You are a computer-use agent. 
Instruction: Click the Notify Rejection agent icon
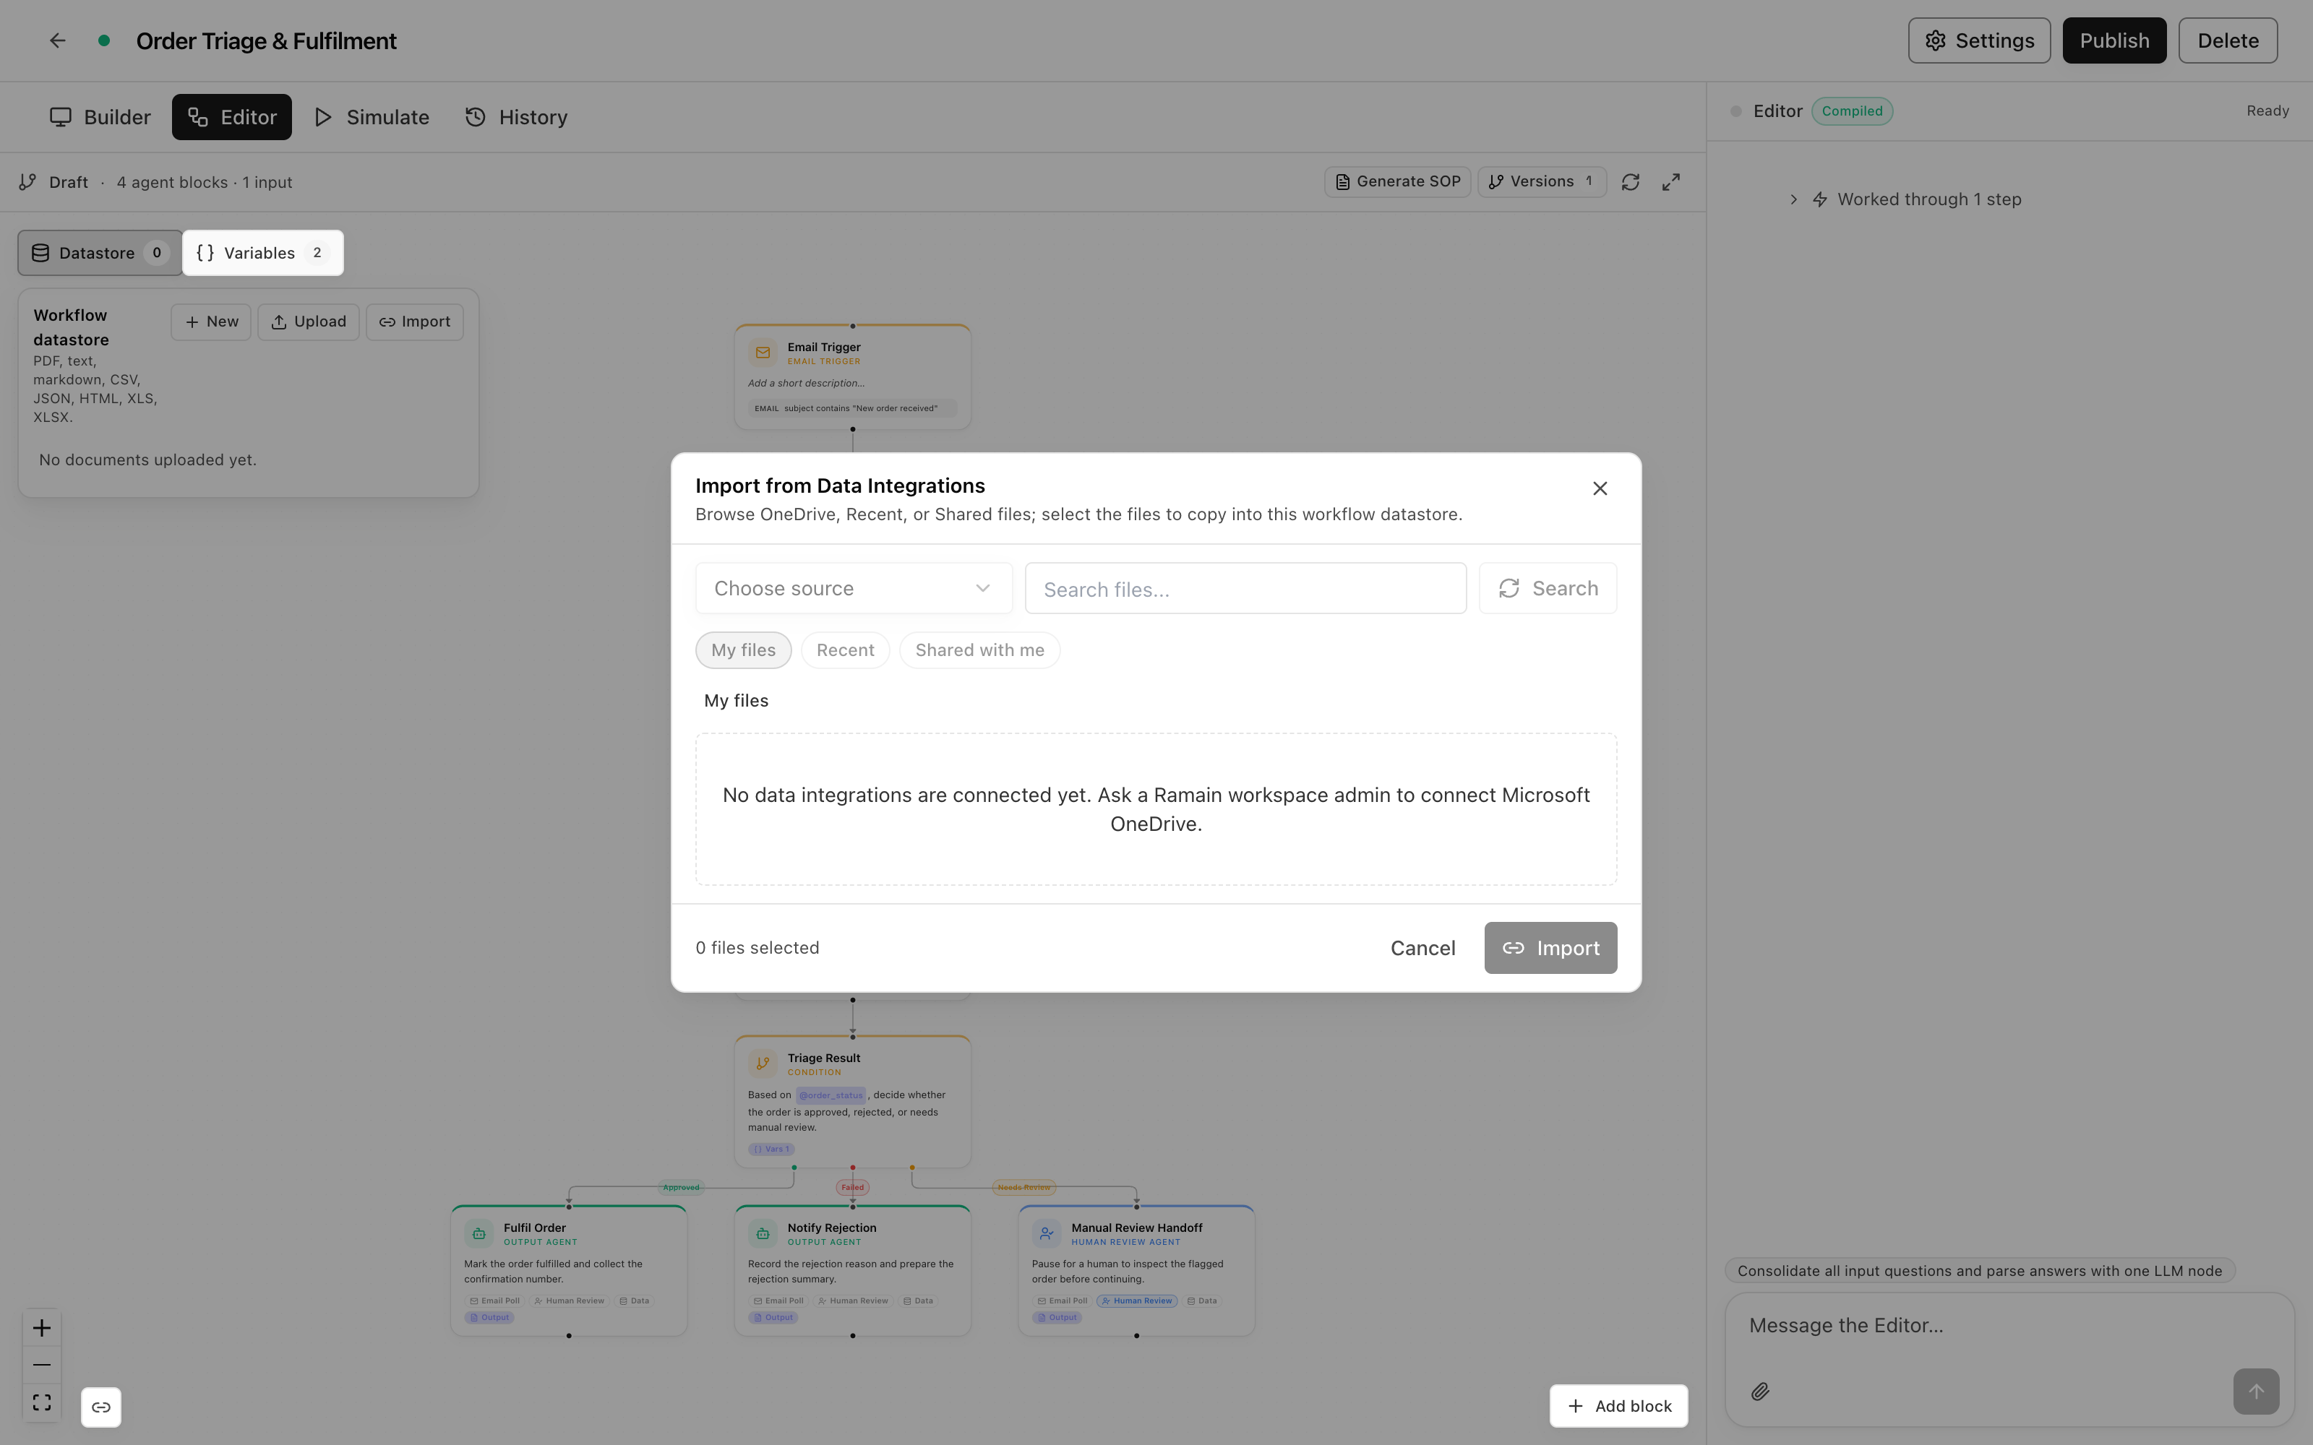pos(762,1233)
